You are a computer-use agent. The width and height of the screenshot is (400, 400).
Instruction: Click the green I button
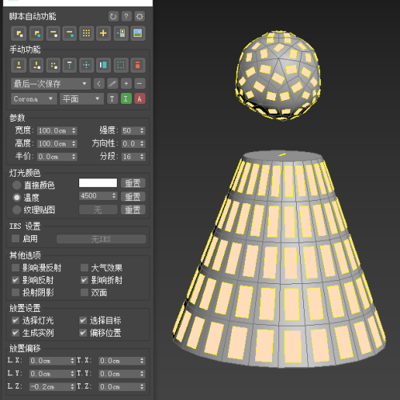(x=126, y=98)
